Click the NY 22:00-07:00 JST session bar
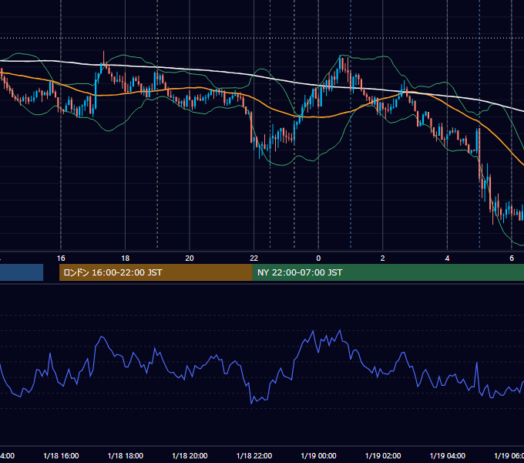 point(388,272)
